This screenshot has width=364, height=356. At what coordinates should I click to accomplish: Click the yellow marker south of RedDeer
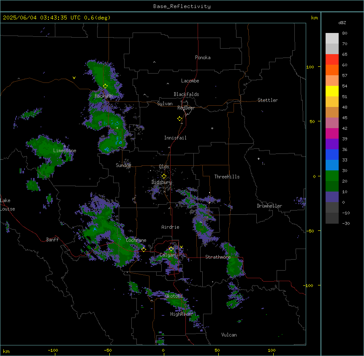click(x=180, y=119)
